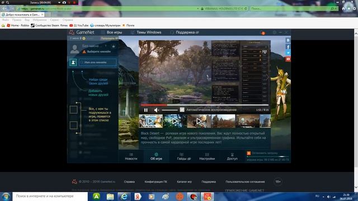Toggle the automatic playback checkbox
This screenshot has width=358, height=201.
coord(182,110)
